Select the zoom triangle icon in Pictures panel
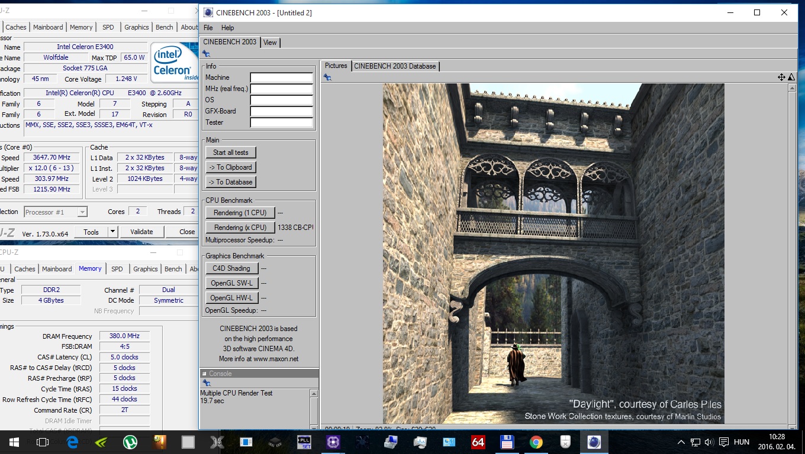The width and height of the screenshot is (805, 454). tap(791, 77)
